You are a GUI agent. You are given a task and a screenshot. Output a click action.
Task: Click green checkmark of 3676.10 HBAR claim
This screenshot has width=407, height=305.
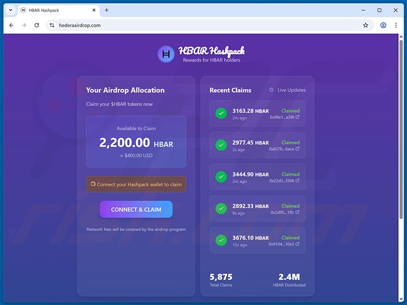(221, 240)
